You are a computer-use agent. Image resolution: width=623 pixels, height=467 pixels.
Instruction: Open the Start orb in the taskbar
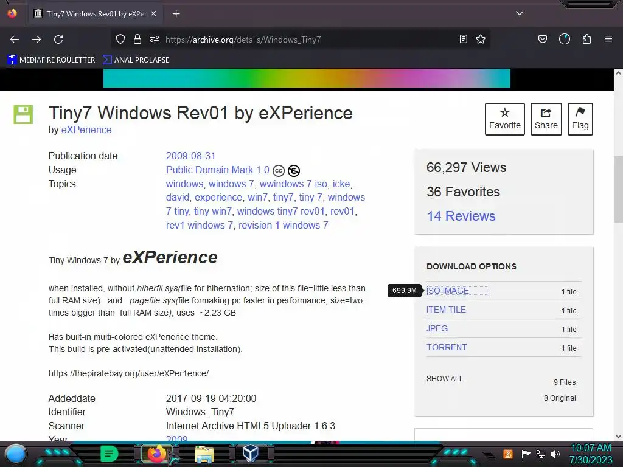click(16, 454)
